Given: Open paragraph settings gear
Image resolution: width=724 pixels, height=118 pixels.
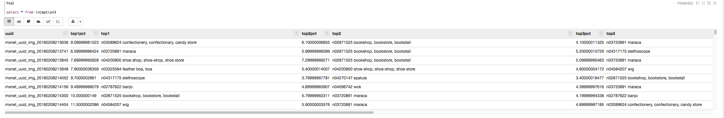Looking at the screenshot, I should [x=715, y=3].
